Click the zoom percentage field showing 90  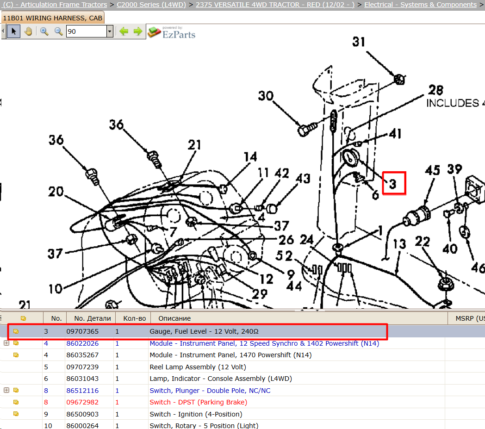tap(86, 31)
